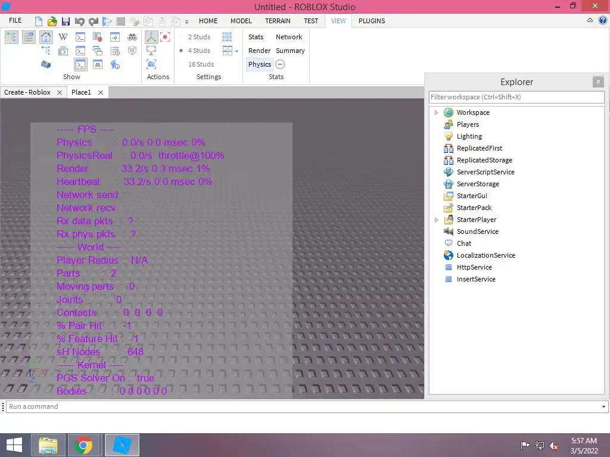Click the home-shaped icon in Show group
Screen dimensions: 610x457
[45, 37]
